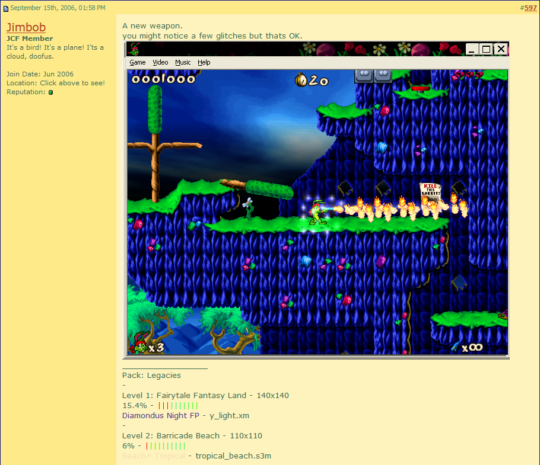Click the tropical_beach.s3m file name
The image size is (540, 465).
(x=233, y=456)
